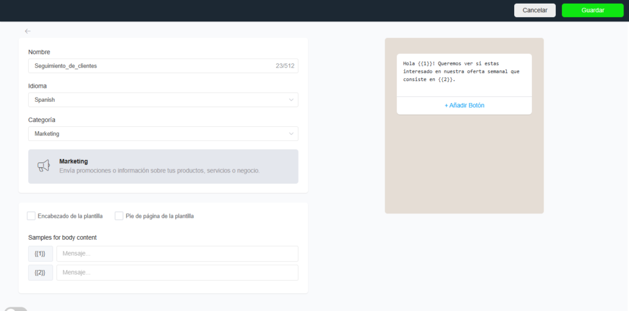
Task: Save the template with Guardar
Action: tap(593, 10)
